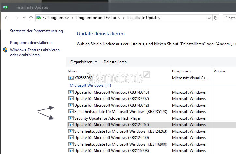Viewport: 236px width, 154px height.
Task: Click the icon beside KB3124262
Action: point(71,125)
